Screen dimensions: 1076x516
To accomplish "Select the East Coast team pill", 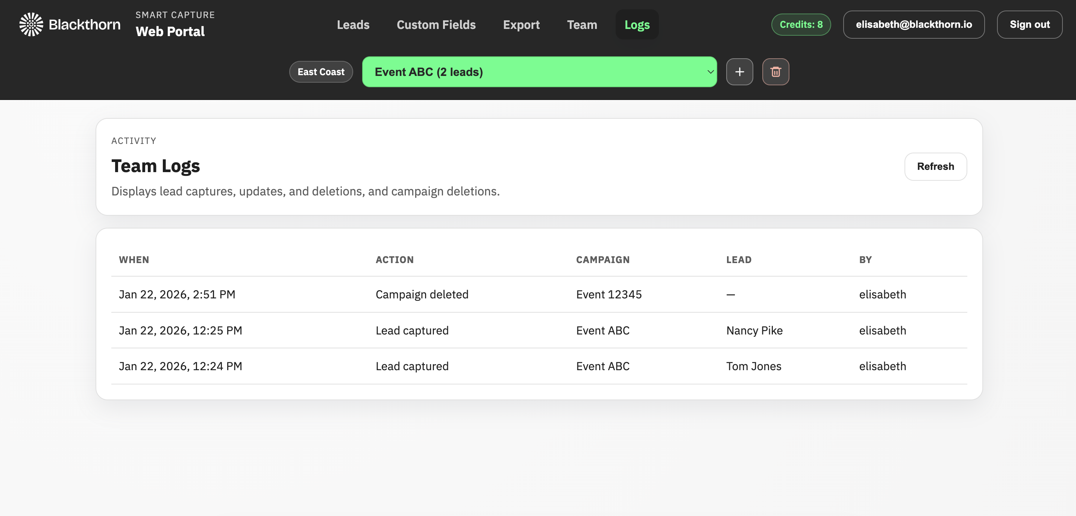I will coord(321,71).
